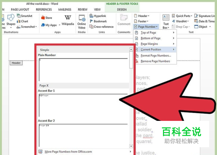This screenshot has width=217, height=155.
Task: Insert a Text Box
Action: tap(166, 22)
